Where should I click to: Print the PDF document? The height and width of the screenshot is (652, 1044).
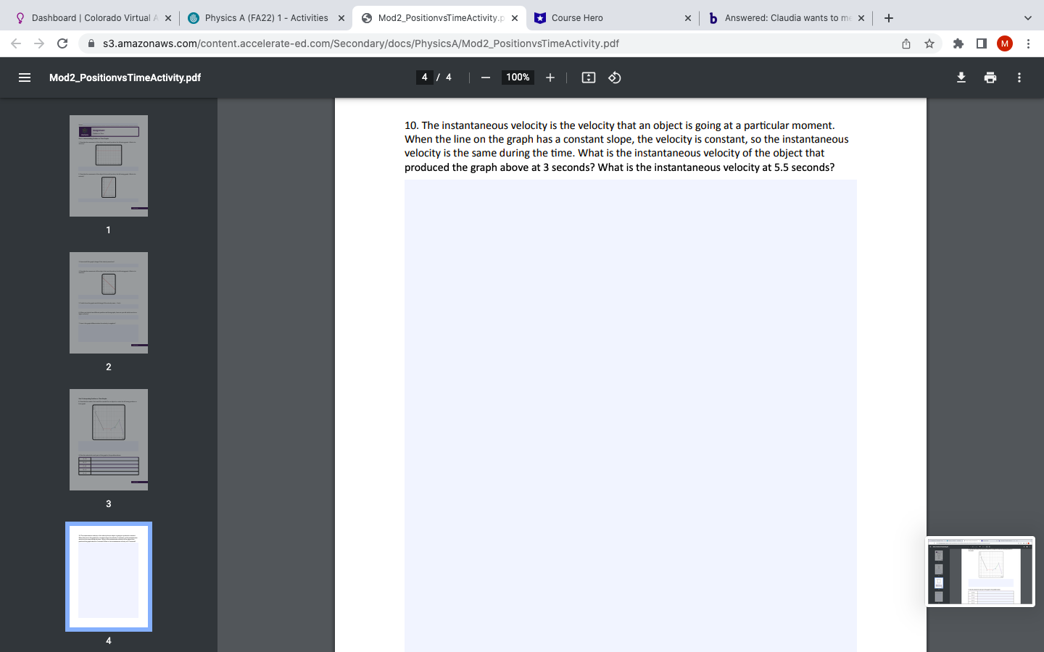click(x=990, y=78)
